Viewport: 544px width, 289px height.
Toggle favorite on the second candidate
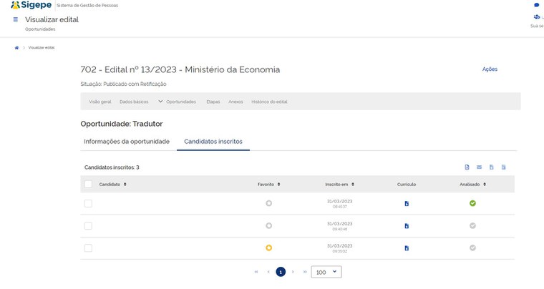[x=268, y=226]
